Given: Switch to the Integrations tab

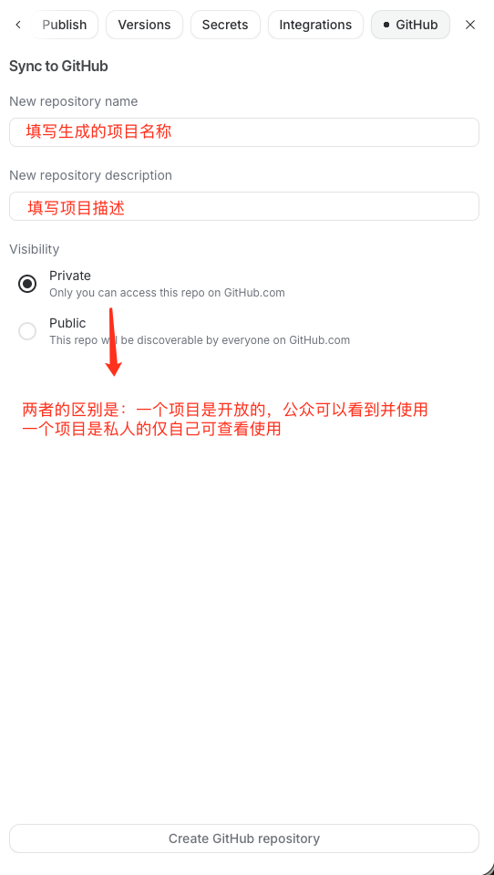Looking at the screenshot, I should (x=315, y=26).
